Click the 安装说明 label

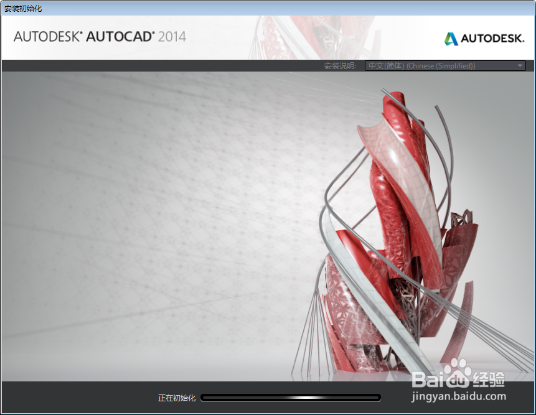click(340, 66)
